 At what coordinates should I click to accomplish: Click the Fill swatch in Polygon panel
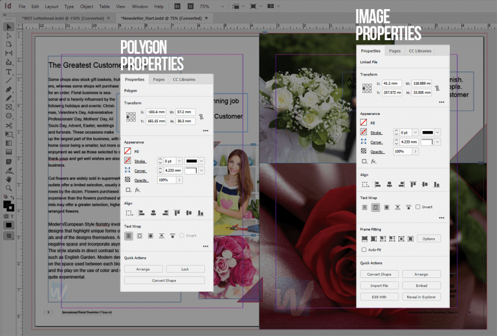coord(127,151)
